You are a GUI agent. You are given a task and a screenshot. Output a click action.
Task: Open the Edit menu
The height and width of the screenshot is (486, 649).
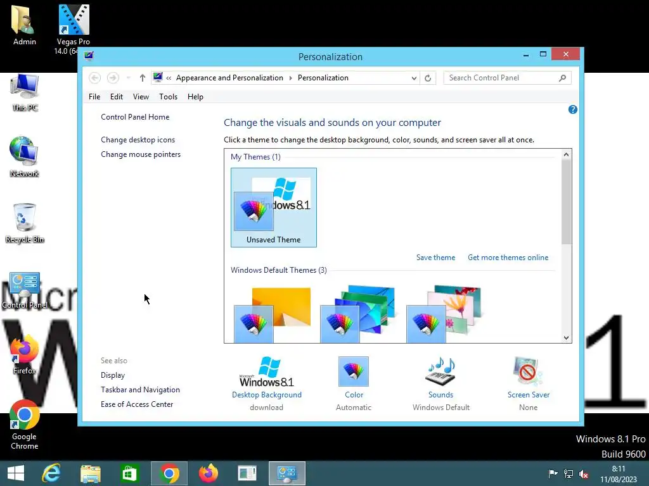coord(117,97)
